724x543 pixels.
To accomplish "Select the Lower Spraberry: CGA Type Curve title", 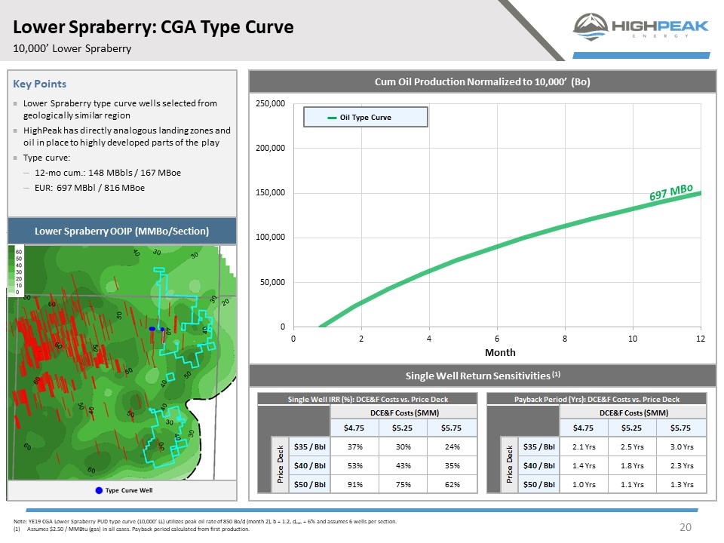I will coord(153,28).
